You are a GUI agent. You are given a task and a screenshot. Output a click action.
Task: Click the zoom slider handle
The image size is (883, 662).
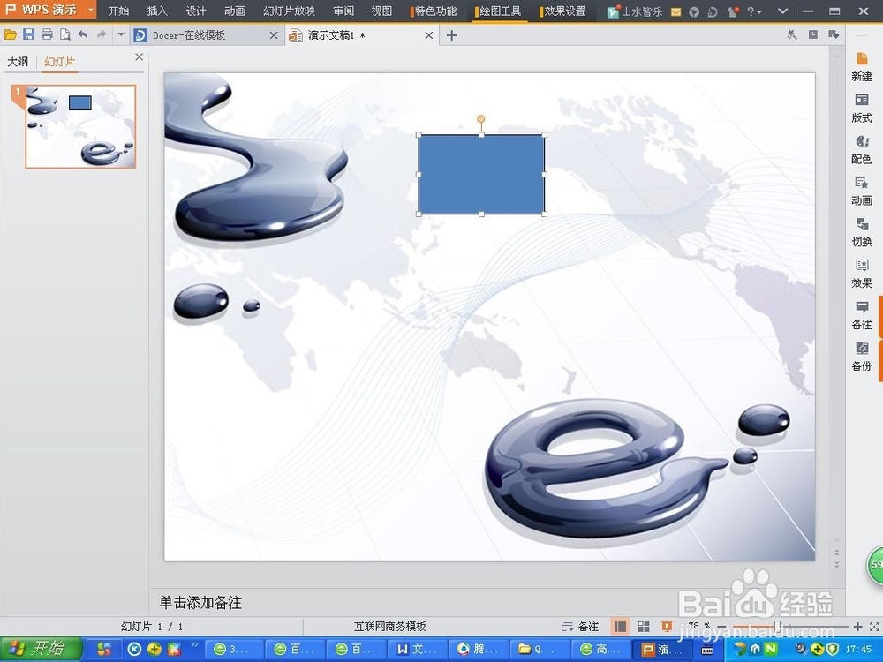(778, 627)
